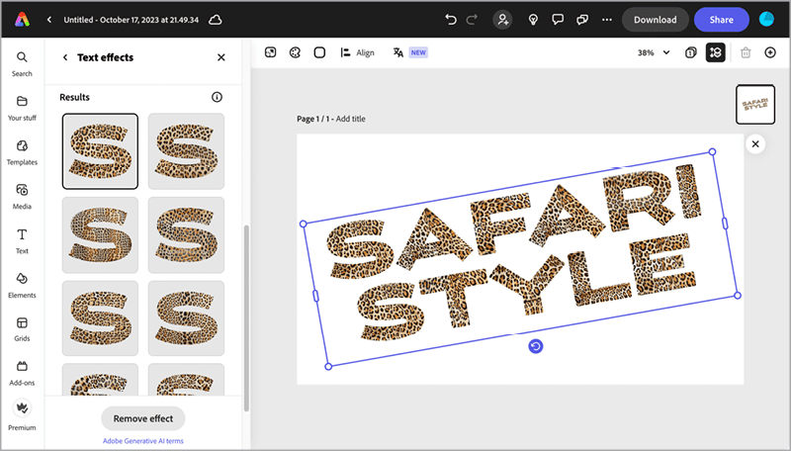Image resolution: width=791 pixels, height=451 pixels.
Task: Close the canvas X button
Action: 755,144
